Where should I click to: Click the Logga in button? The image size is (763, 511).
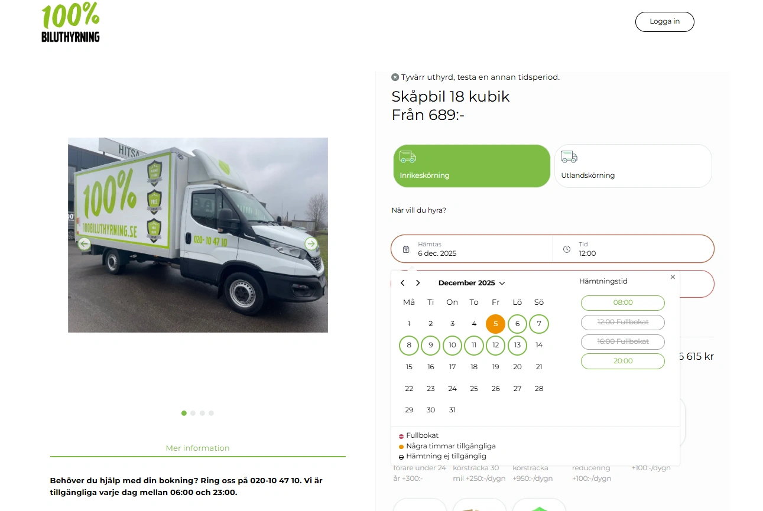click(x=664, y=21)
